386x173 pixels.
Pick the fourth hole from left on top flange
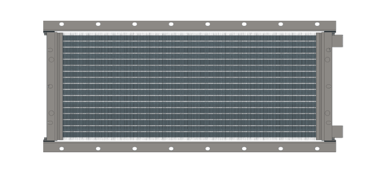pyautogui.click(x=171, y=24)
